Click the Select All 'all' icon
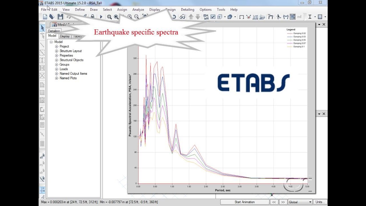The width and height of the screenshot is (366, 206). [42, 157]
